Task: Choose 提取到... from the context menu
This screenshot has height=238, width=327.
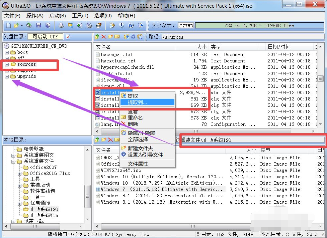Action: point(137,102)
